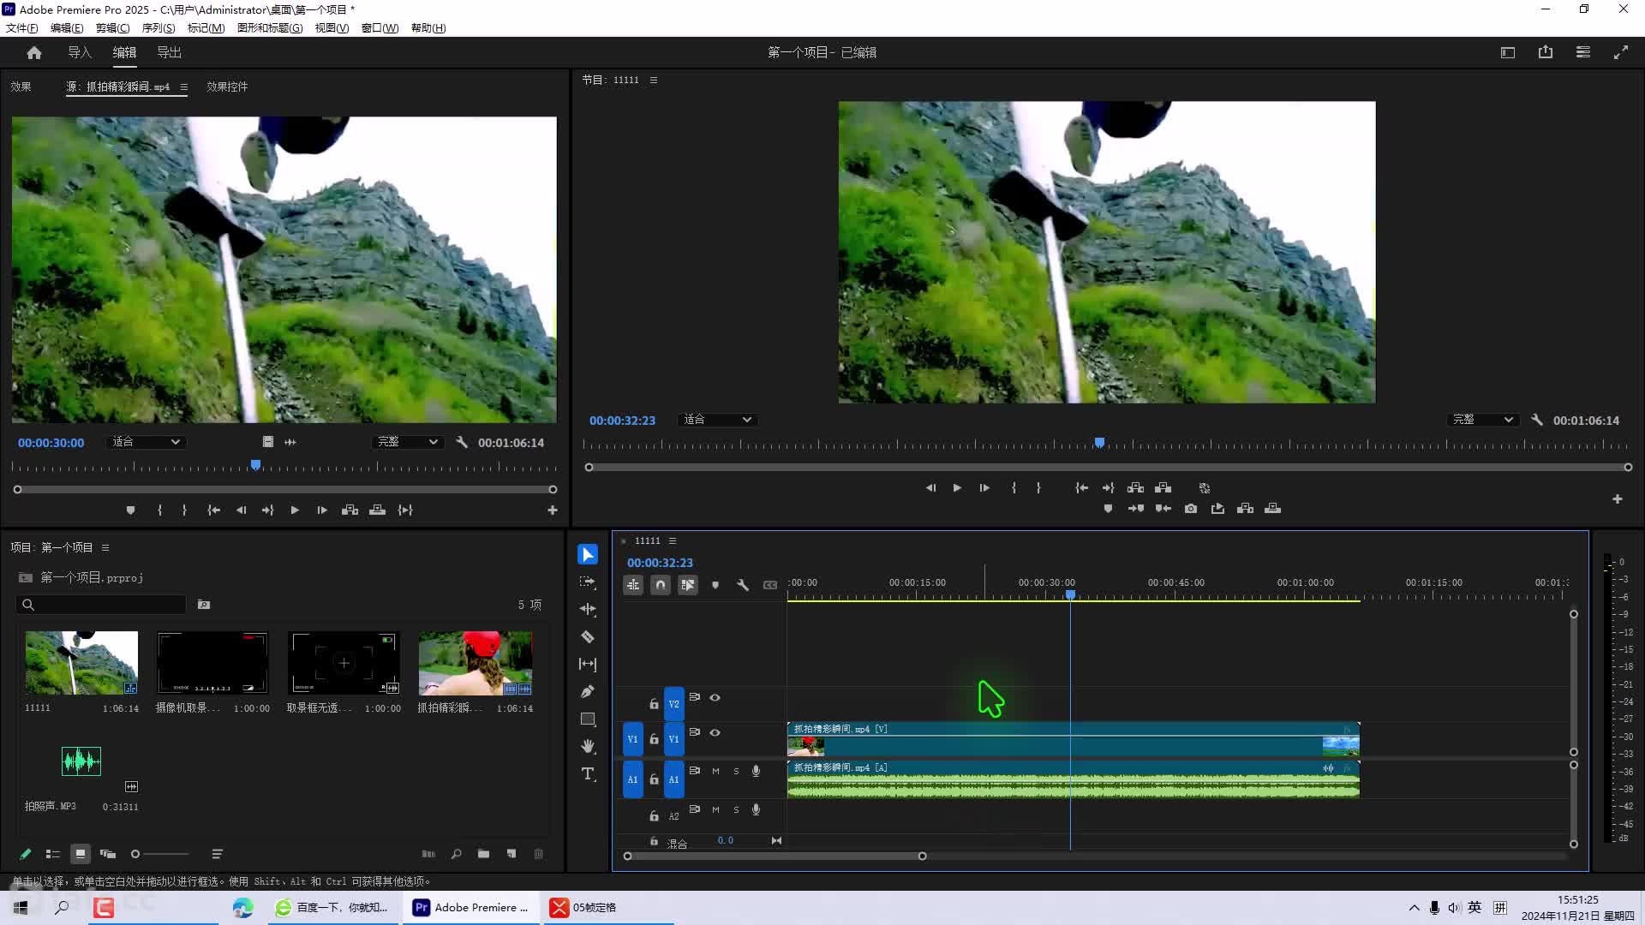
Task: Open Quick Export share icon
Action: pyautogui.click(x=1546, y=52)
